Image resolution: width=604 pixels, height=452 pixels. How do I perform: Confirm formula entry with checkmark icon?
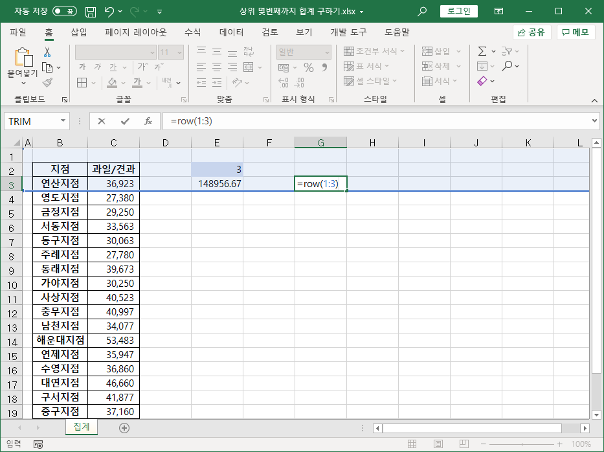click(x=125, y=121)
